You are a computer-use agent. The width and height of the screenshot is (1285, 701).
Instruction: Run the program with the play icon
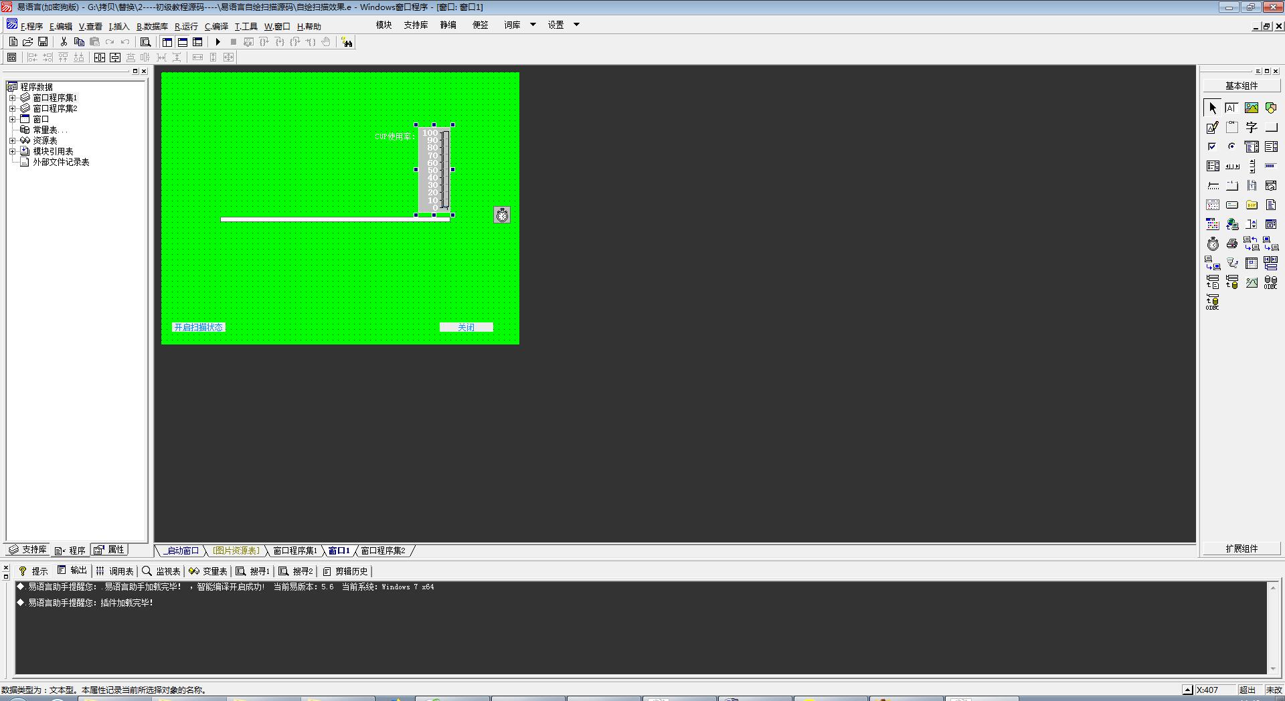(x=218, y=41)
